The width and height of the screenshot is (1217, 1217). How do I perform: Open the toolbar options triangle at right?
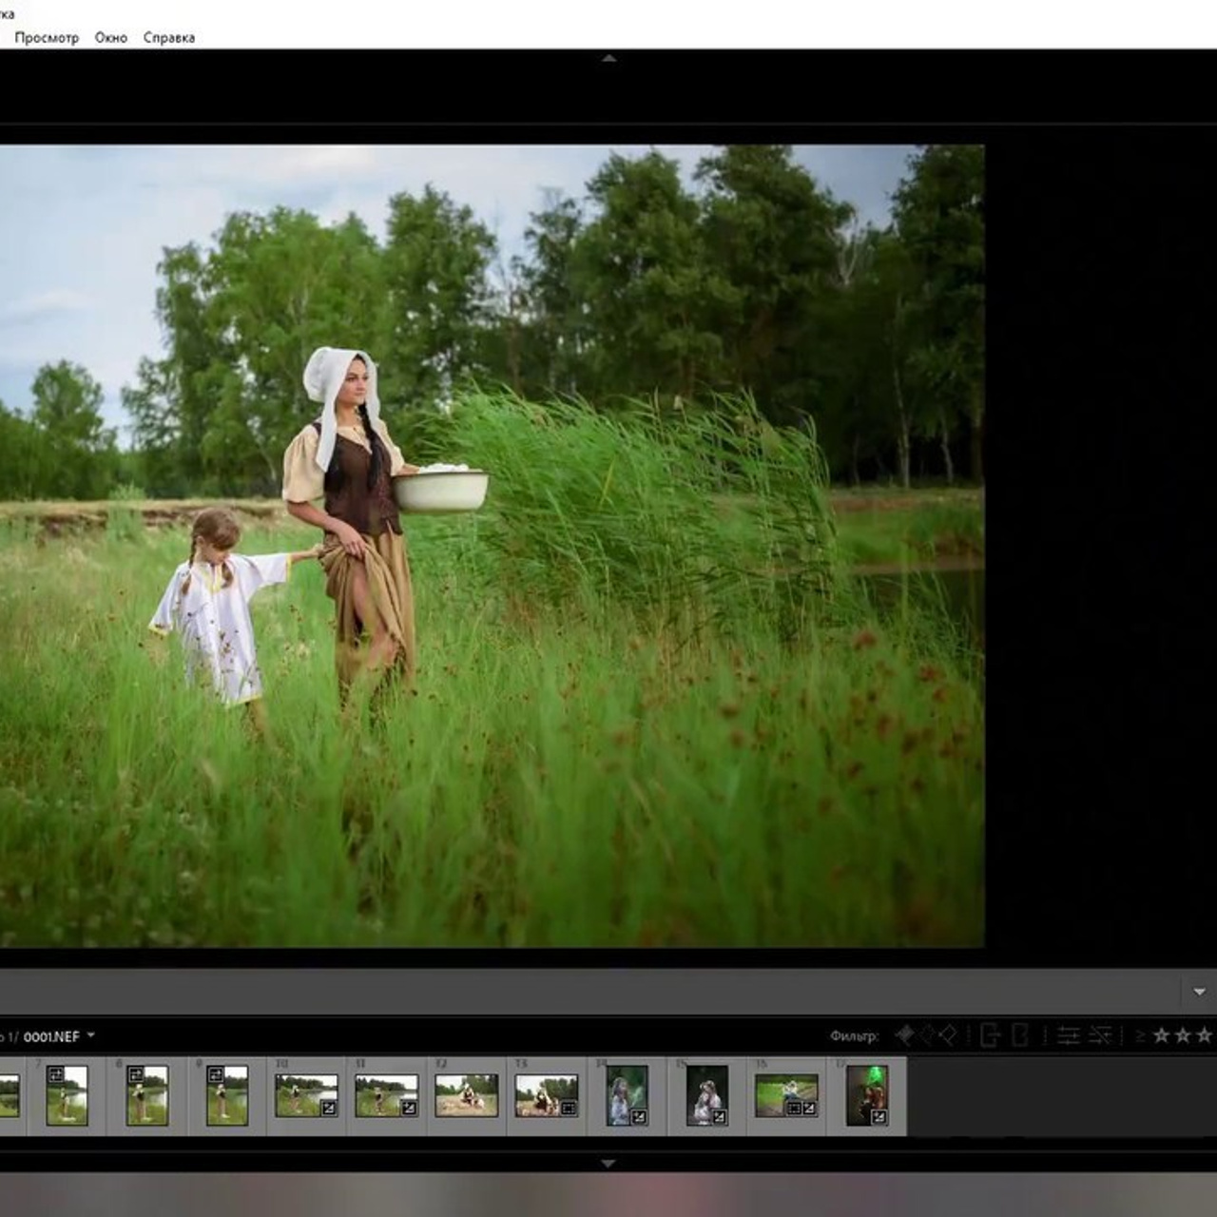click(1199, 992)
